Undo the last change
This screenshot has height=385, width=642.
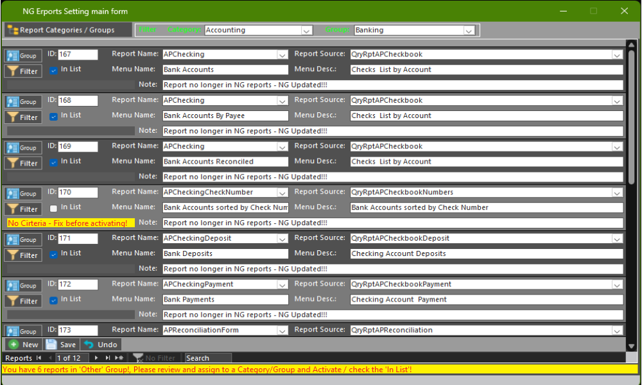click(x=100, y=345)
